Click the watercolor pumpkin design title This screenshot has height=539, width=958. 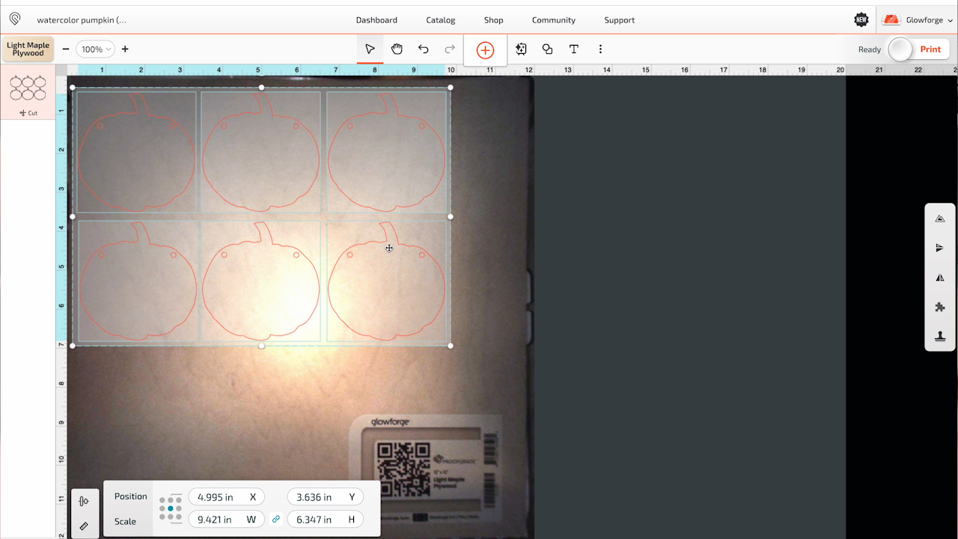(82, 20)
